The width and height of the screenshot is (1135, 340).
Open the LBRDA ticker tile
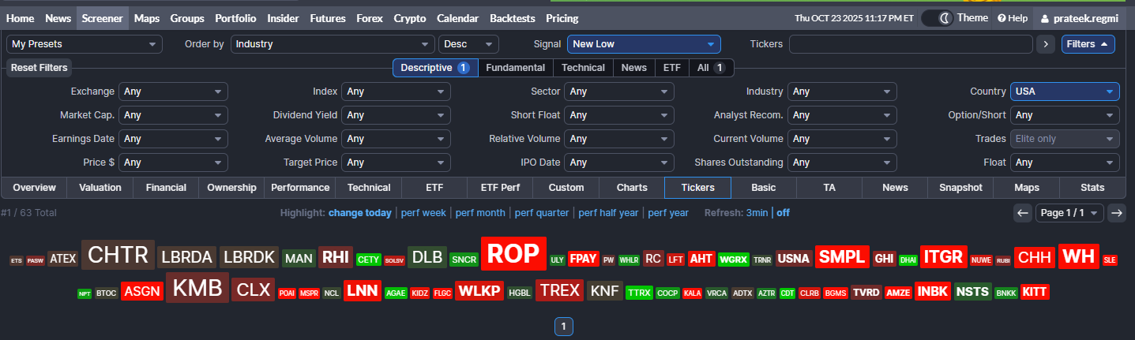pos(187,257)
